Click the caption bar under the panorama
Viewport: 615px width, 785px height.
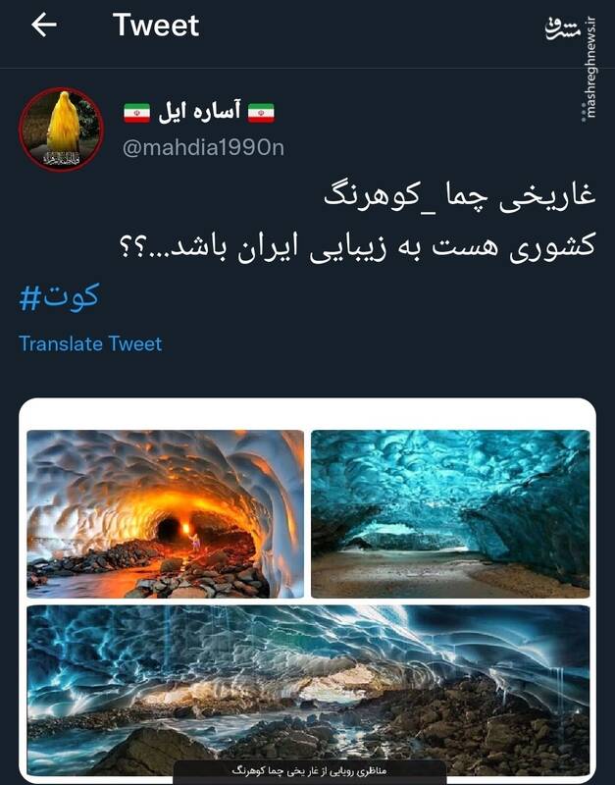point(309,771)
